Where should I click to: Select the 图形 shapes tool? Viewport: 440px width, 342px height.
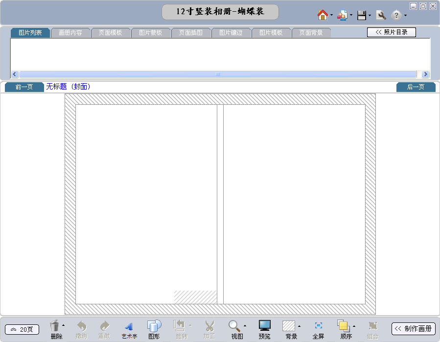click(x=154, y=326)
